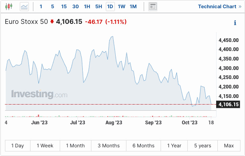Viewport: 245px width, 156px height.
Task: Open the Technical Chart link
Action: coord(220,7)
